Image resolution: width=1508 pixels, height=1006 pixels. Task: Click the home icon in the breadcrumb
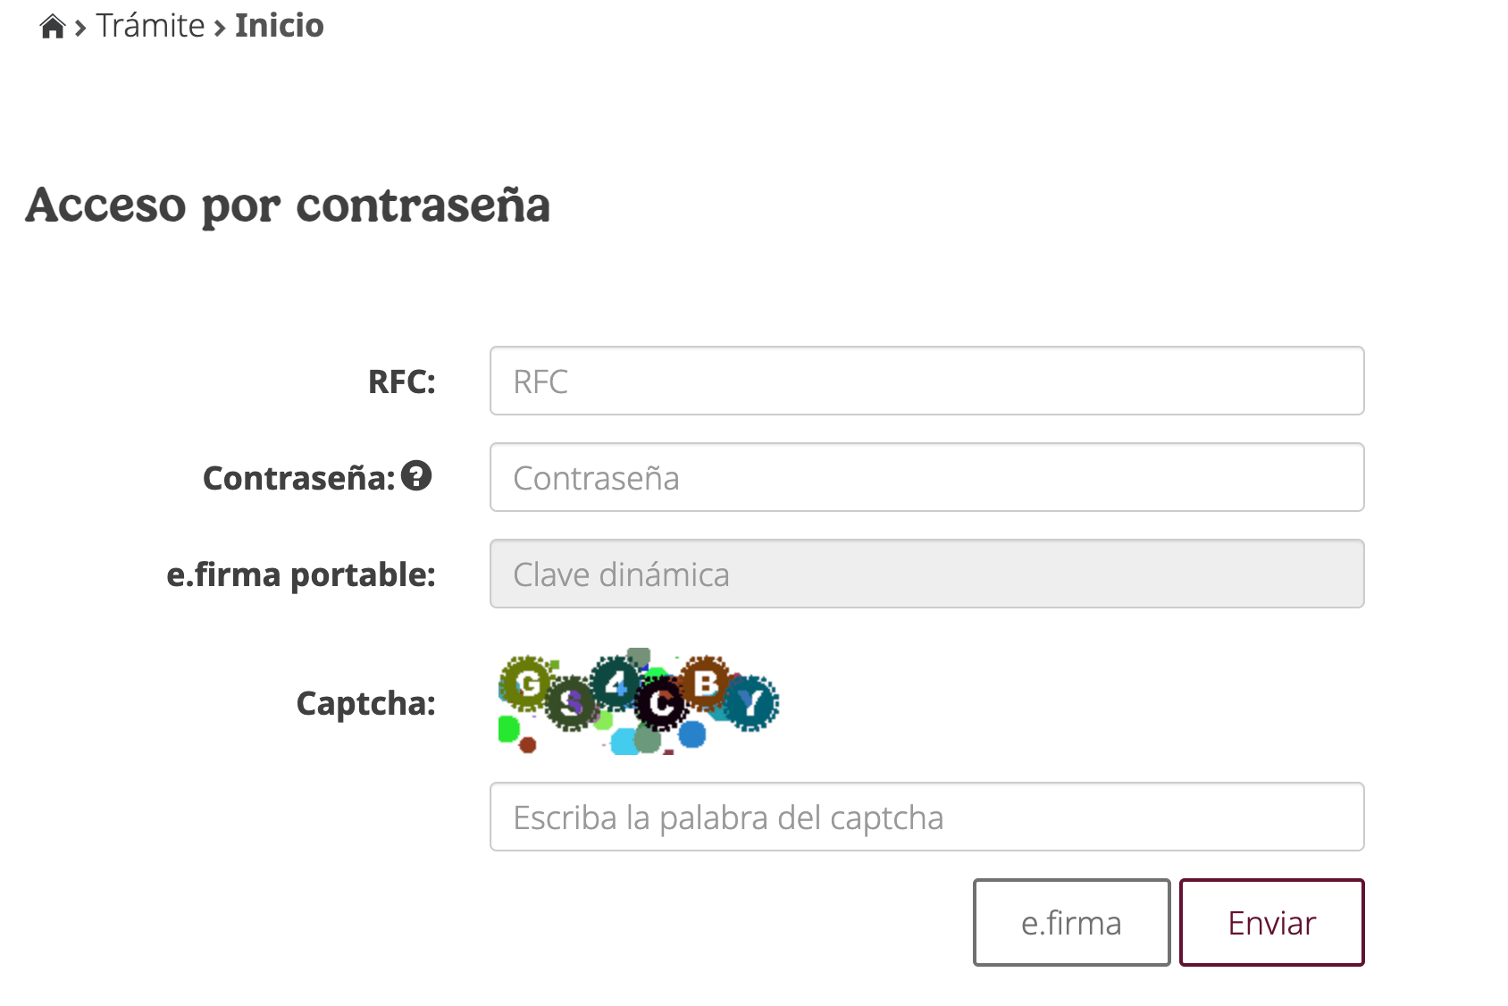[x=53, y=25]
